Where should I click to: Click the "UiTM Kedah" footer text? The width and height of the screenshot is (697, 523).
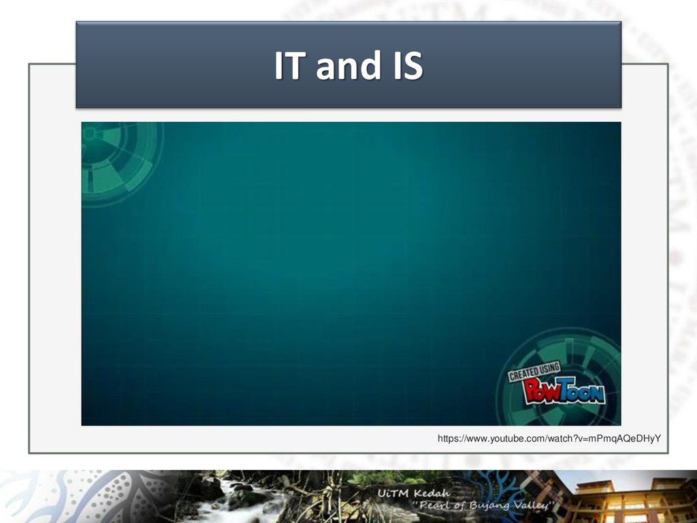pyautogui.click(x=414, y=493)
